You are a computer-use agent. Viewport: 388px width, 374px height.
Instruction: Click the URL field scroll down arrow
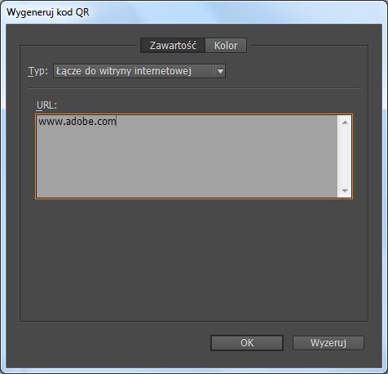click(x=345, y=190)
